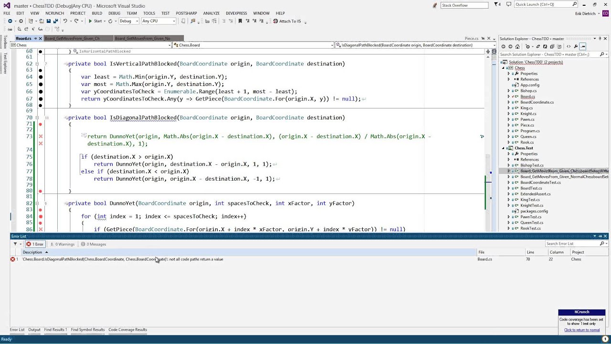This screenshot has width=611, height=344.
Task: Click Solution Explorer Forward arrow icon
Action: pyautogui.click(x=510, y=46)
